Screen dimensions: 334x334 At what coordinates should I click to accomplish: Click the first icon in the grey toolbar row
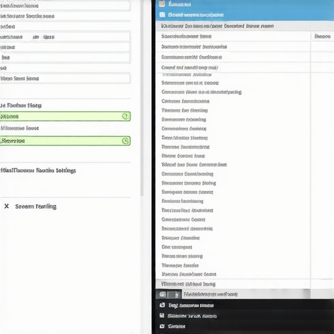[x=162, y=294]
